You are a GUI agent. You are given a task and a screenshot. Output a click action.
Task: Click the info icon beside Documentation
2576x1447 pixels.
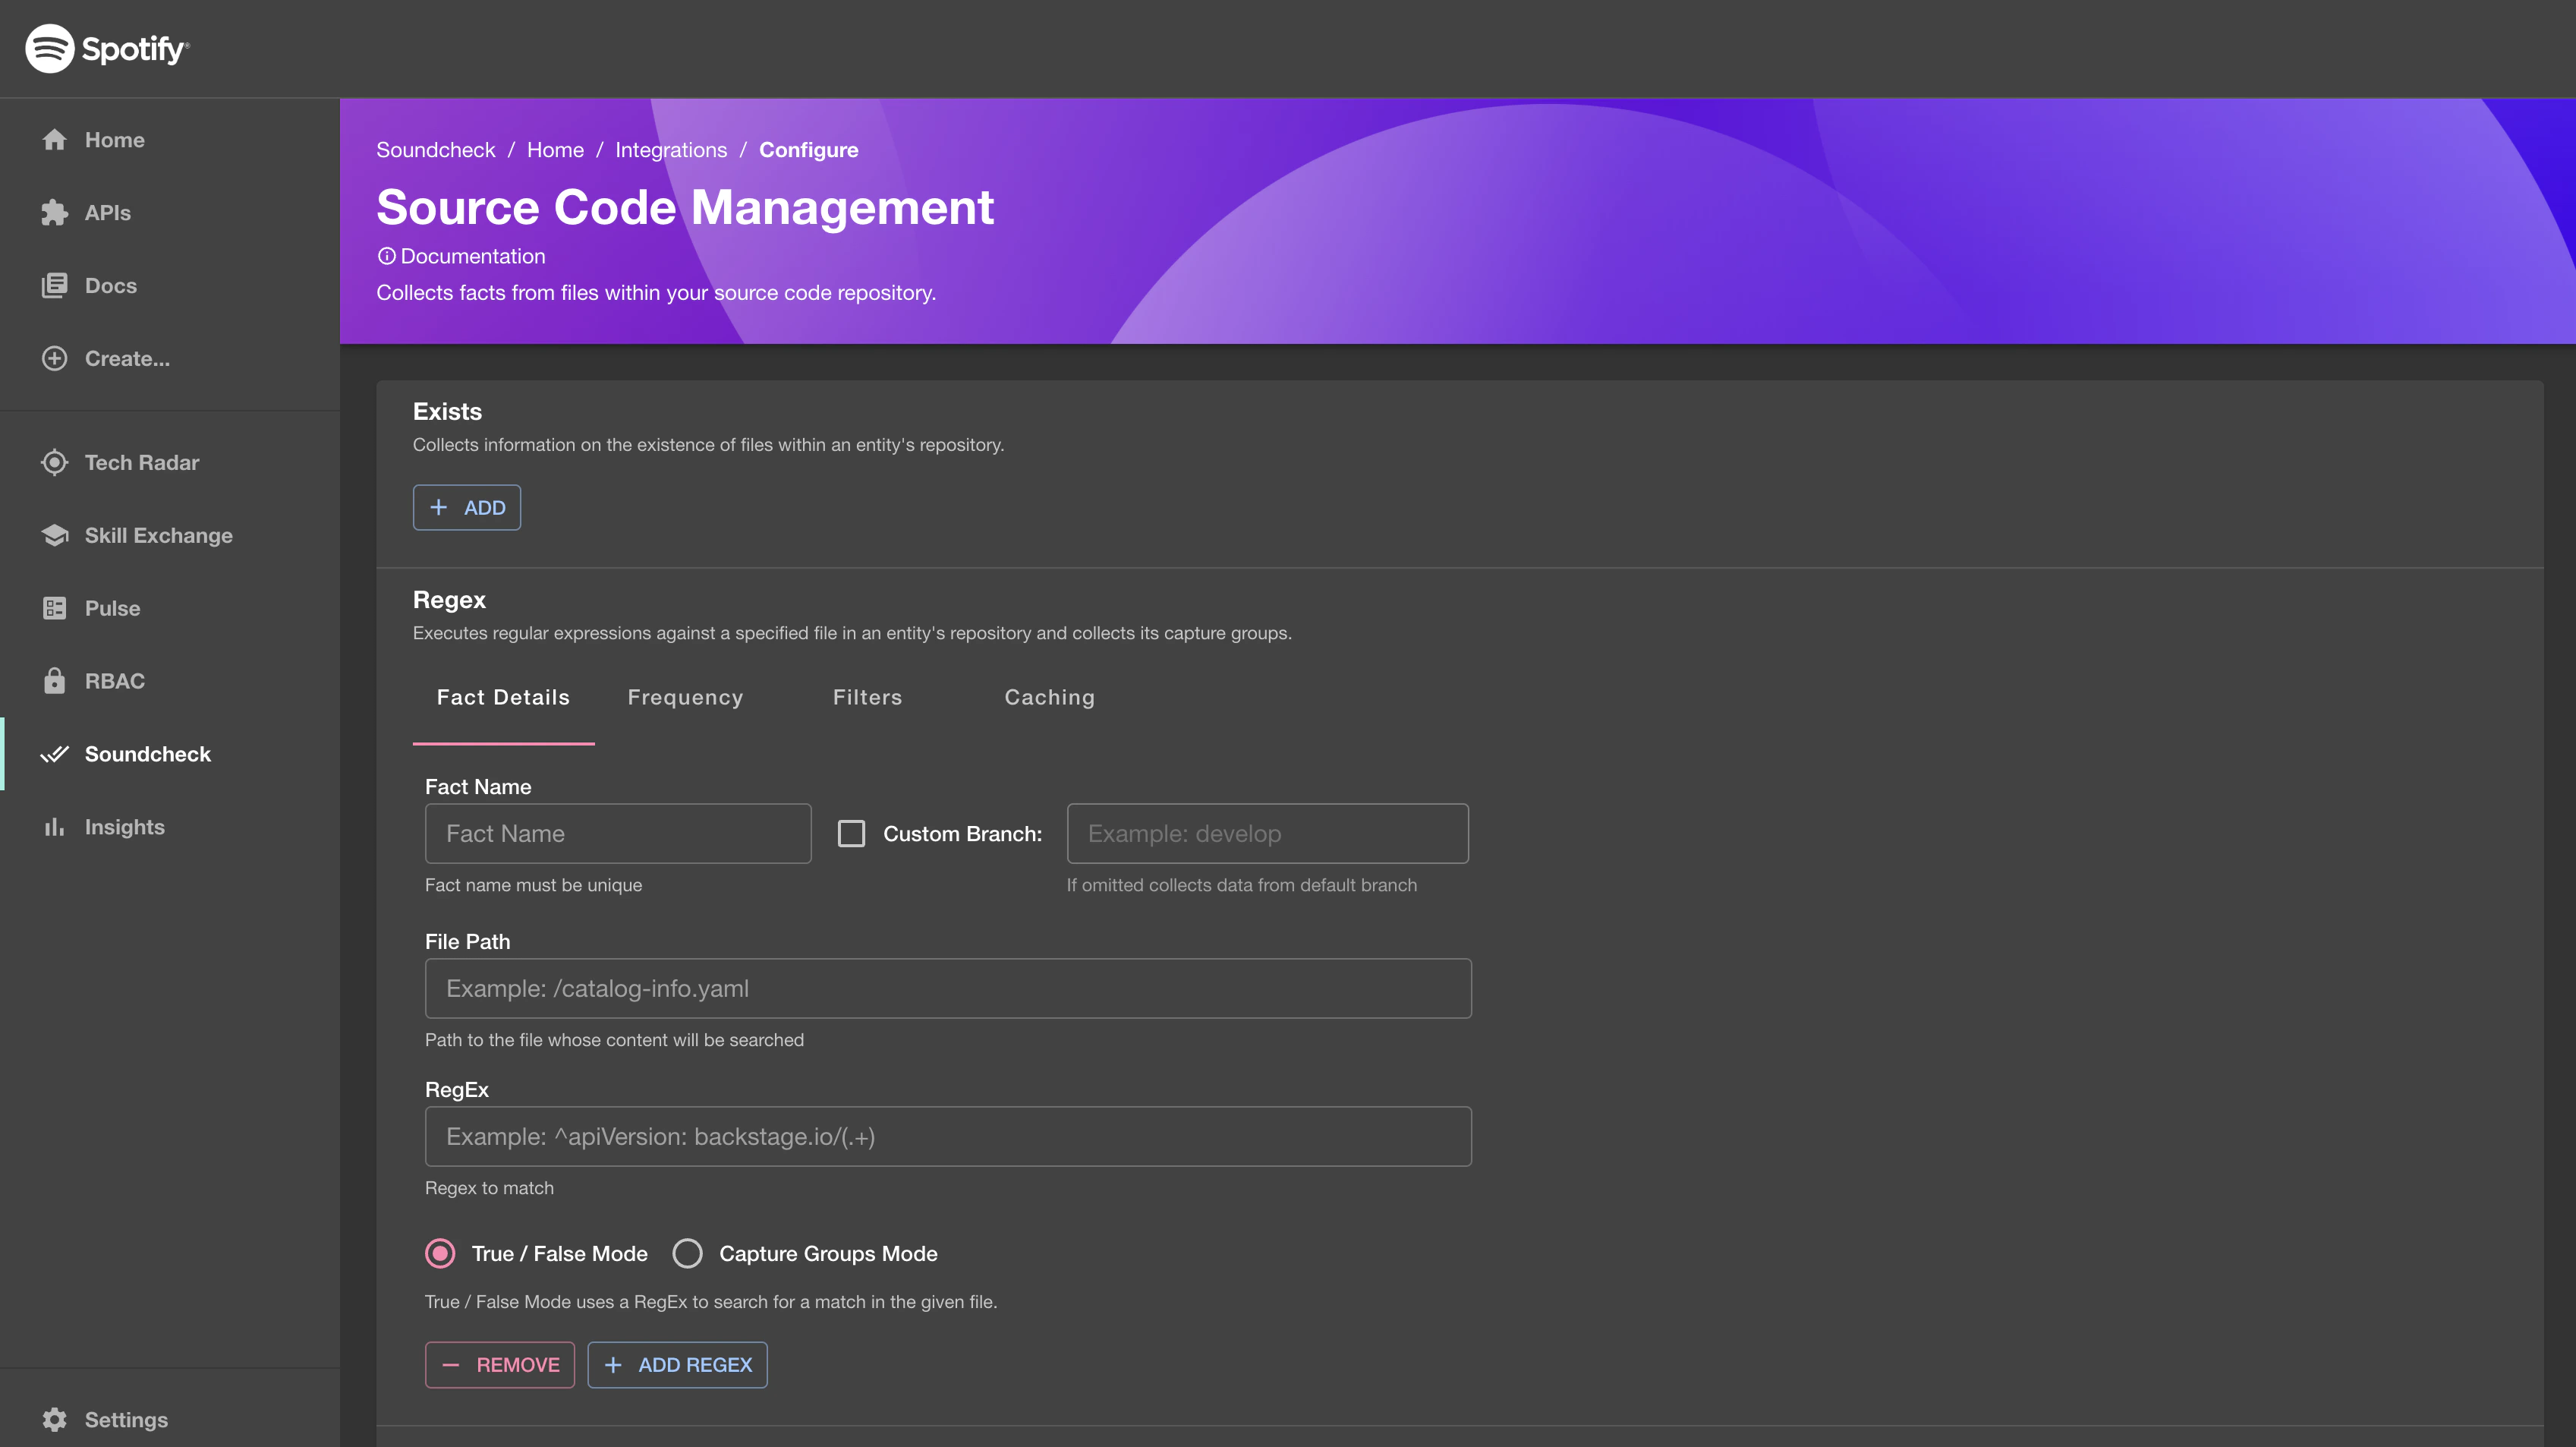(x=386, y=256)
